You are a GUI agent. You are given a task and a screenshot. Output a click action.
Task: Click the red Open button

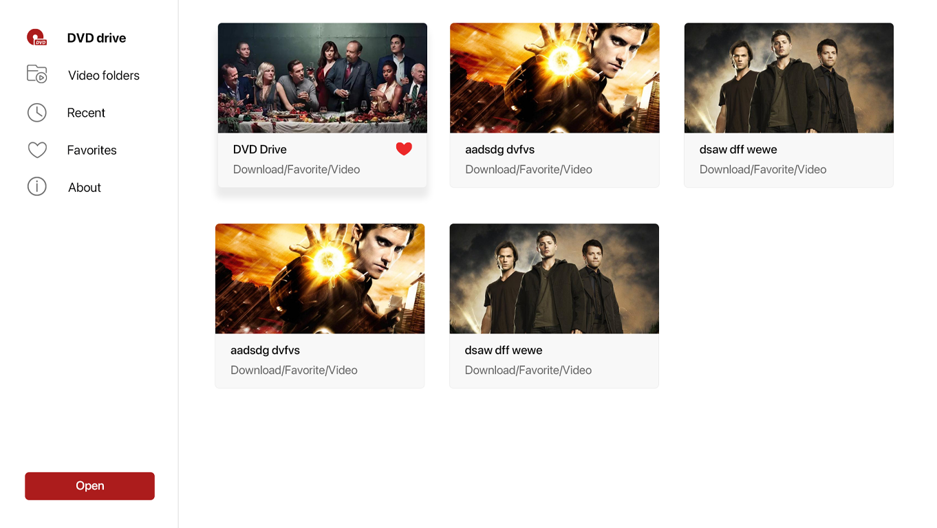pos(89,486)
